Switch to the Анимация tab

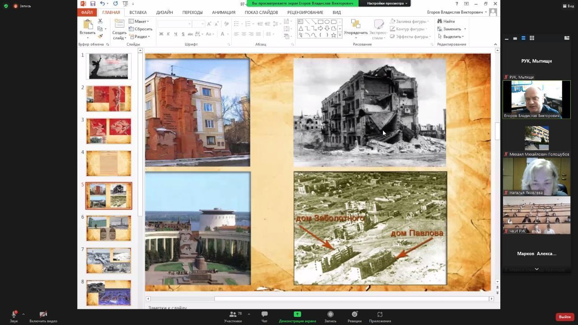point(224,12)
